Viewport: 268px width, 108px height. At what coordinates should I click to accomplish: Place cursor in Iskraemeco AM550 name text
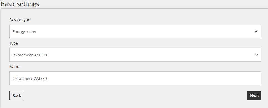pyautogui.click(x=30, y=79)
